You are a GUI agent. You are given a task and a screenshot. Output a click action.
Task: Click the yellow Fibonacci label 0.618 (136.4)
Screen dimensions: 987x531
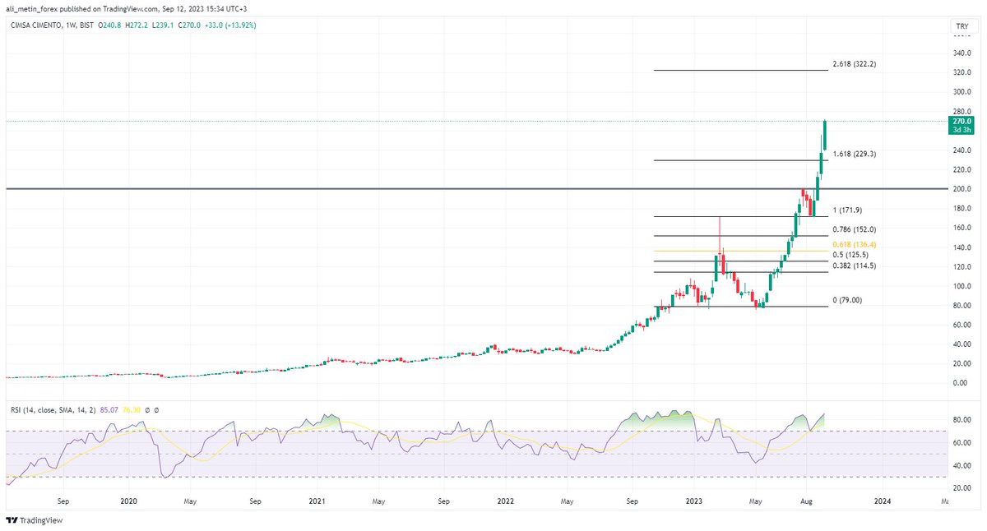pos(854,243)
